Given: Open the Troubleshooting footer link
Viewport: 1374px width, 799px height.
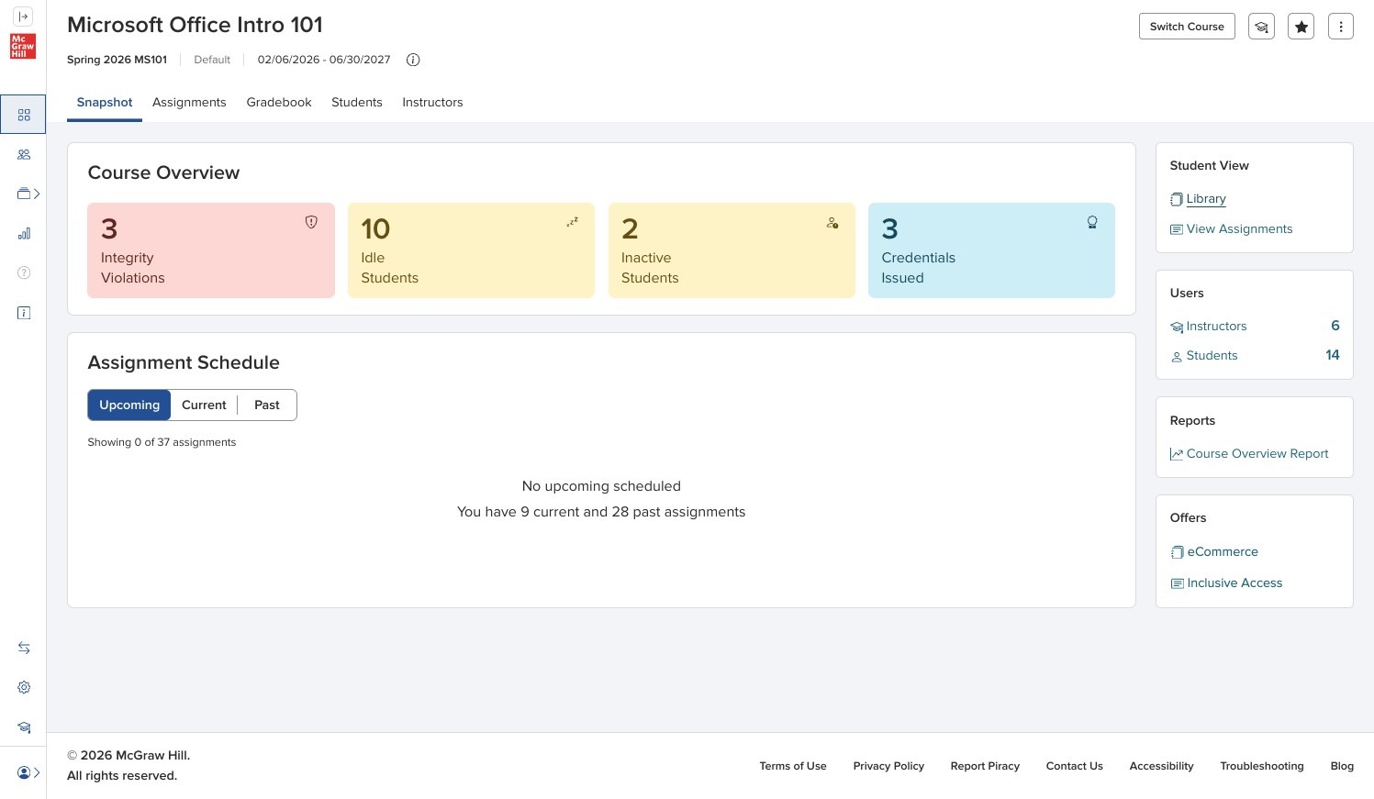Looking at the screenshot, I should click(x=1261, y=766).
